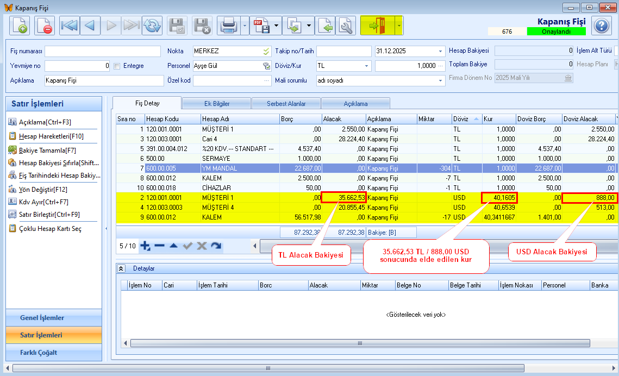This screenshot has width=619, height=376.
Task: Click the PDF export icon
Action: (260, 26)
